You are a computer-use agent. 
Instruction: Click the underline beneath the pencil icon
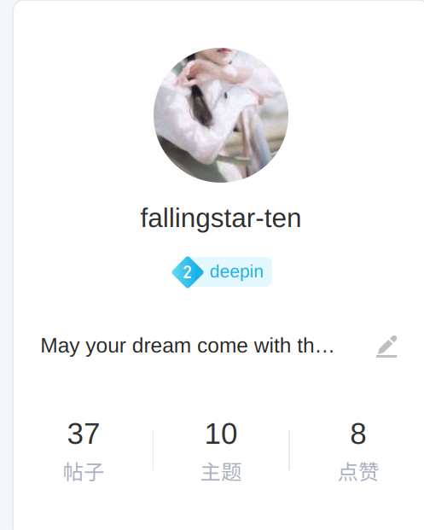click(x=386, y=356)
